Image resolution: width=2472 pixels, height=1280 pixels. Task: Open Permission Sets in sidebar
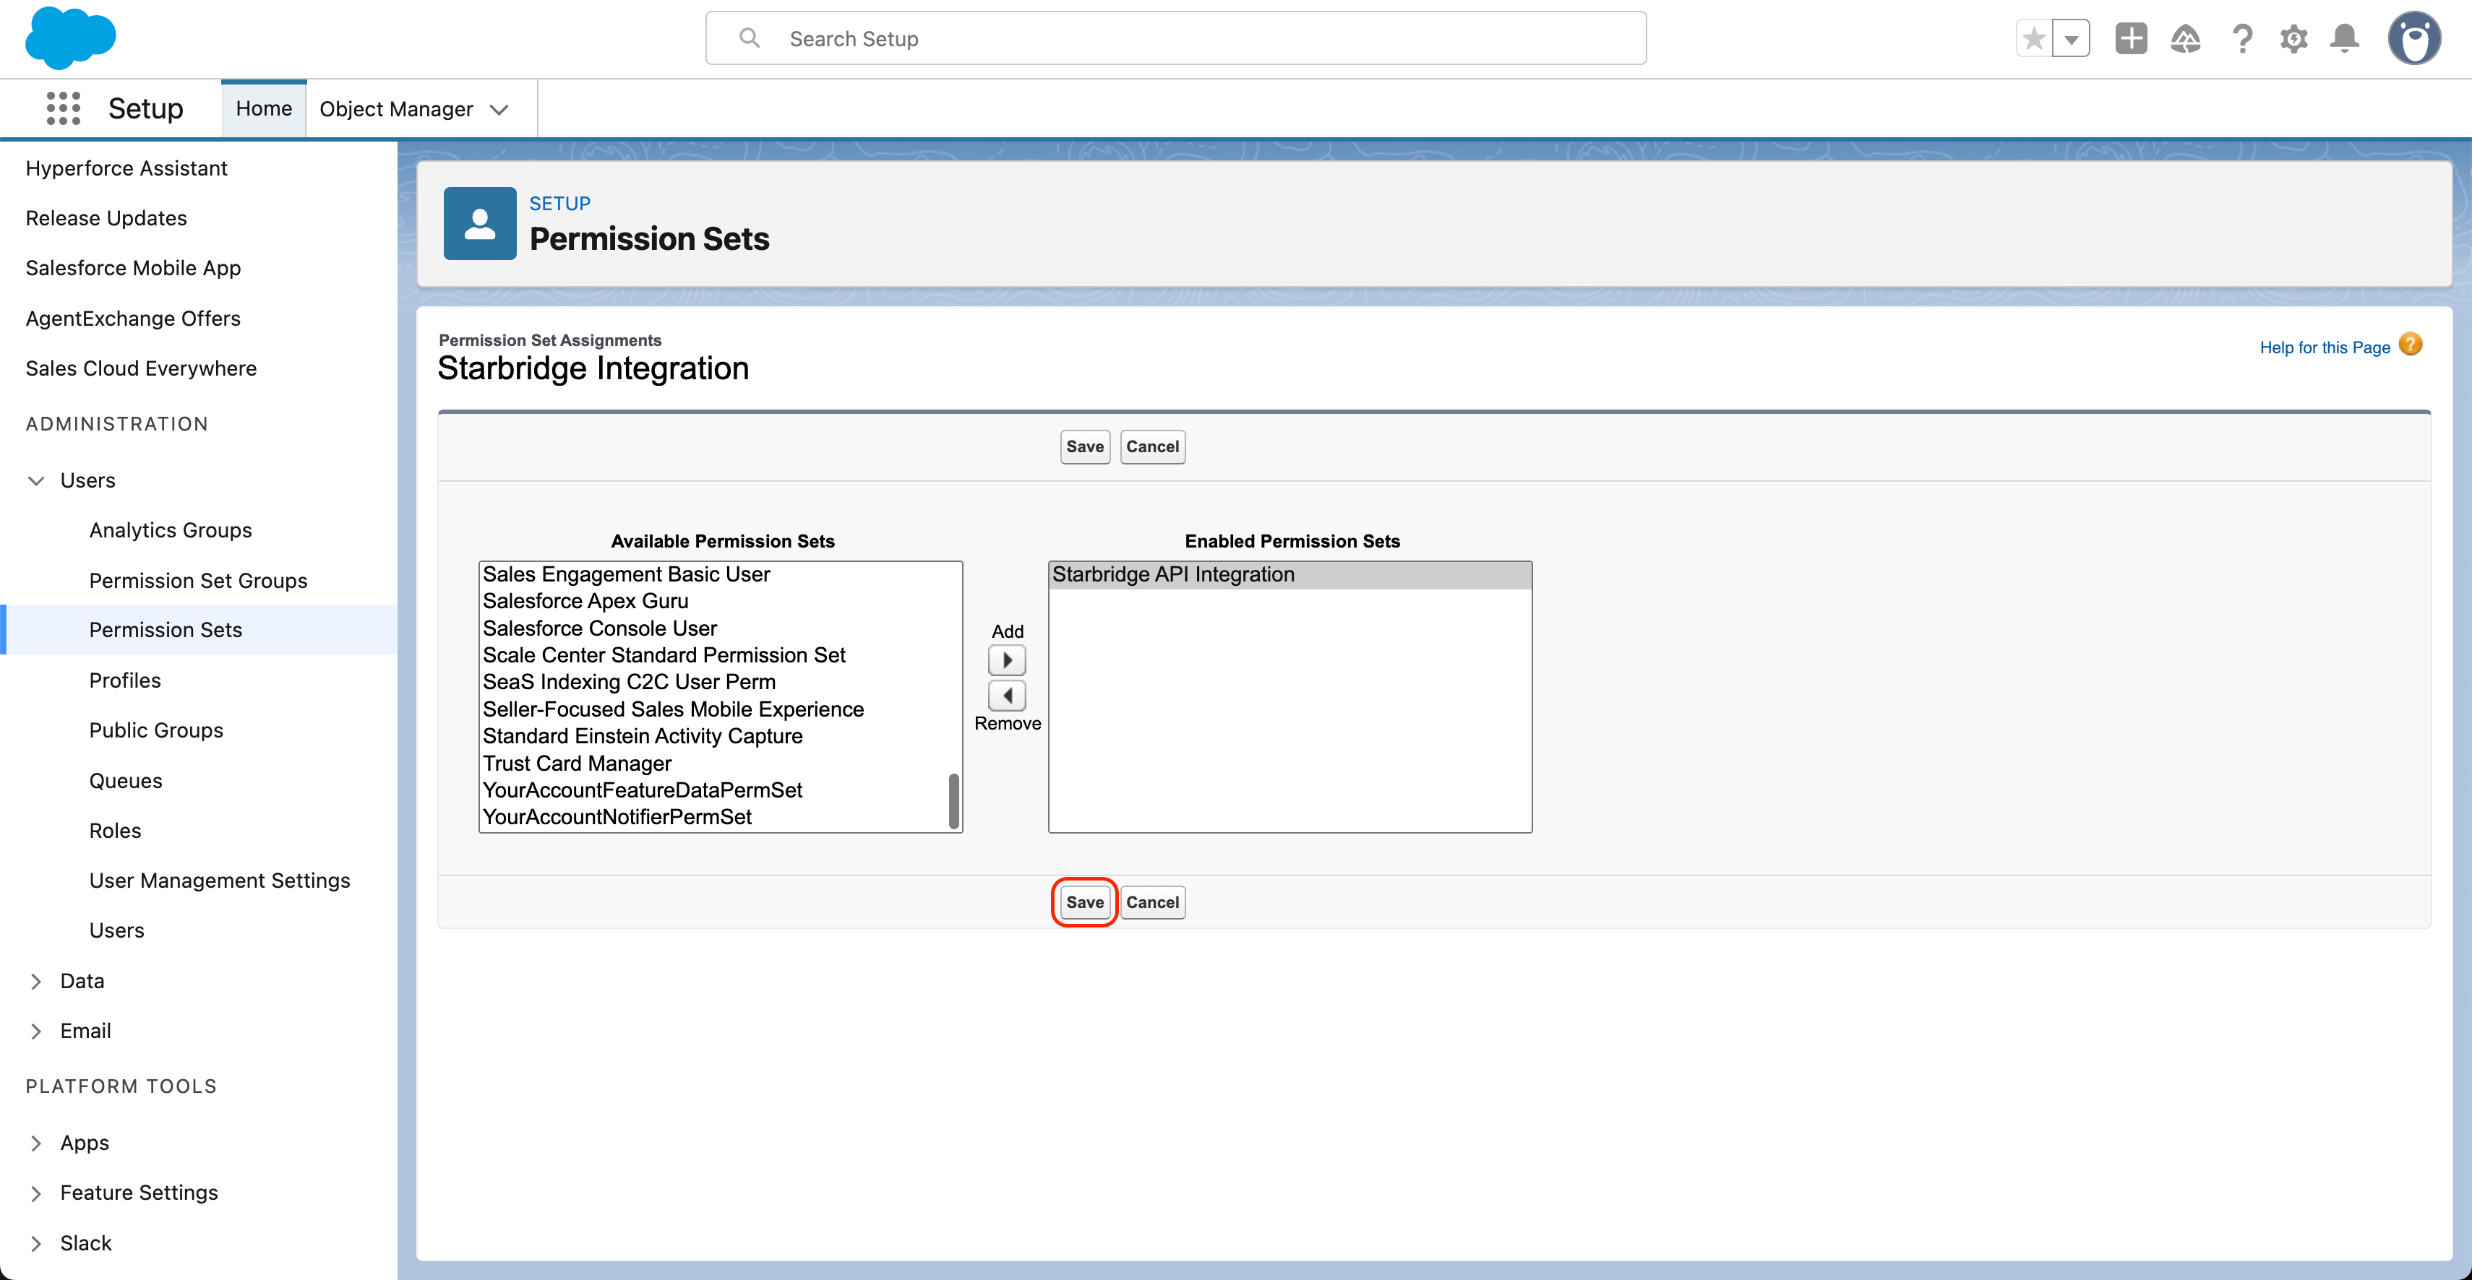coord(166,630)
